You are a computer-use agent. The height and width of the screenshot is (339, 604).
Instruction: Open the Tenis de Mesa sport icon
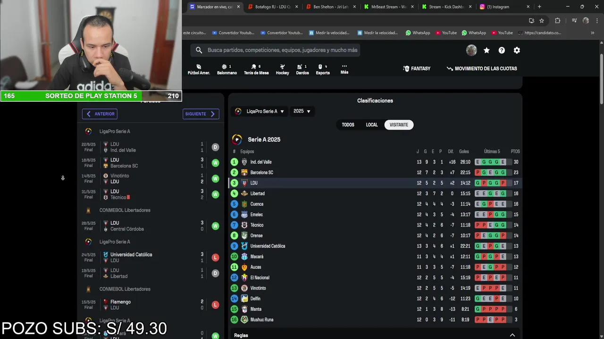point(256,70)
